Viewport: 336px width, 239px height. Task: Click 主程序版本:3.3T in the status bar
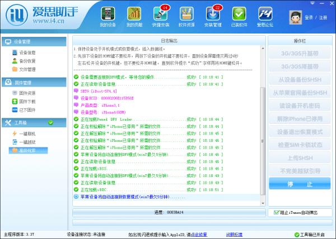click(19, 235)
